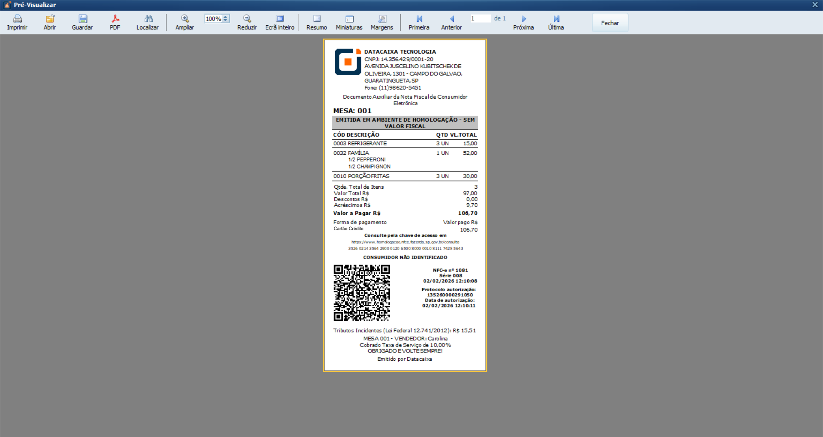Click the CNPJ number line
This screenshot has height=437, width=823.
click(399, 59)
